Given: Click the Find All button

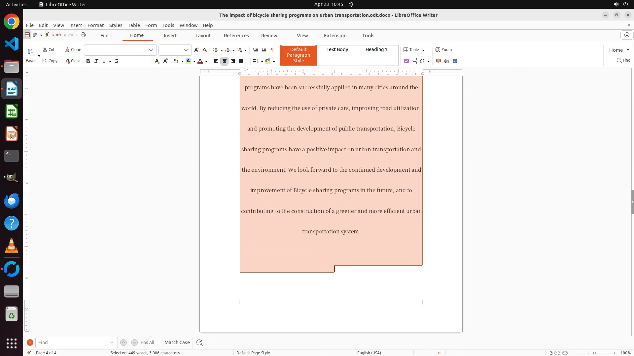Looking at the screenshot, I should click(x=147, y=342).
